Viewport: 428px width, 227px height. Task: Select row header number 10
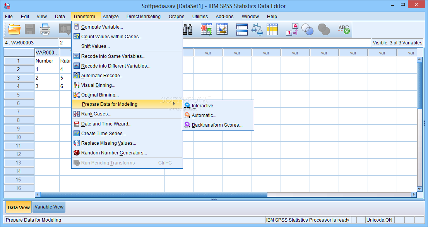pos(19,137)
